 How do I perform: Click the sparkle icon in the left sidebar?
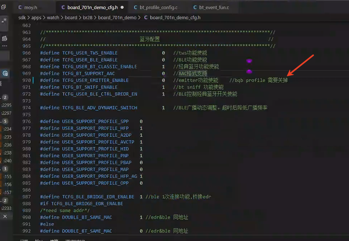point(4,21)
